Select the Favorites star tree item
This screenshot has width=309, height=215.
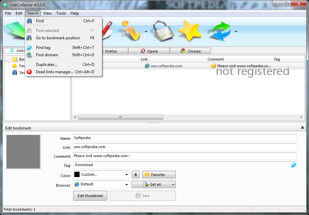pos(15,66)
